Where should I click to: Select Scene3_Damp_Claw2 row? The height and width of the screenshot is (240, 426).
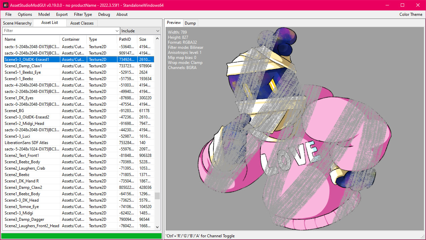79,187
